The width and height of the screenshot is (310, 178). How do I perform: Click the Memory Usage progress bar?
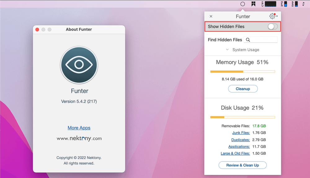click(x=242, y=72)
